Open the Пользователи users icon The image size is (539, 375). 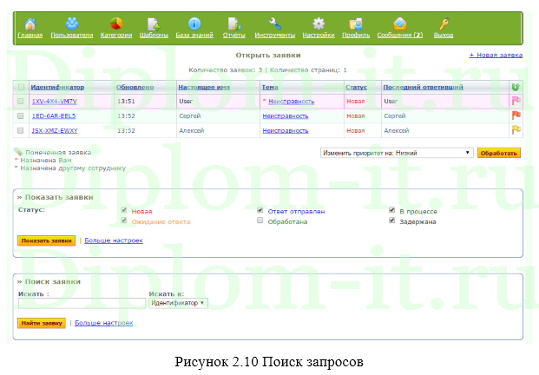(72, 23)
